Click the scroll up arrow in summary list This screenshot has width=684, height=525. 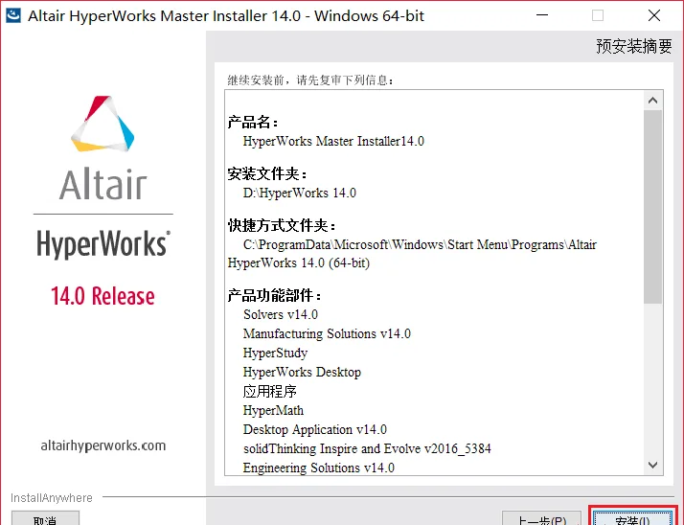point(652,101)
